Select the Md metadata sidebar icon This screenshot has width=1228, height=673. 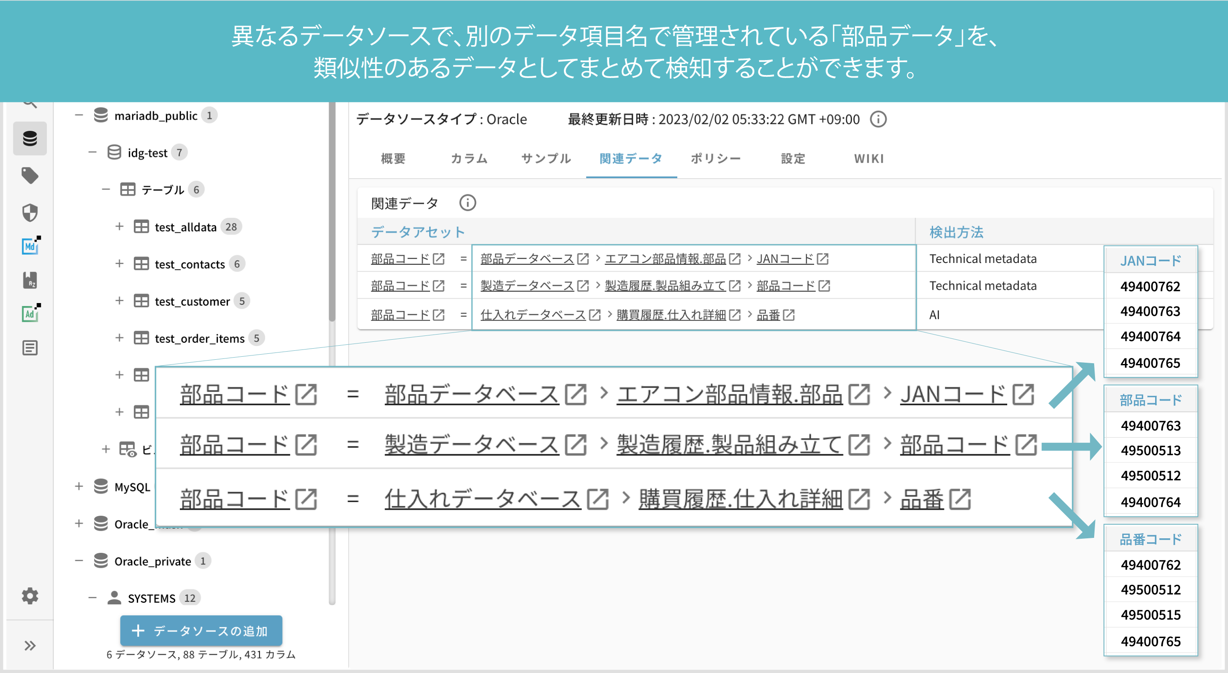pos(29,246)
